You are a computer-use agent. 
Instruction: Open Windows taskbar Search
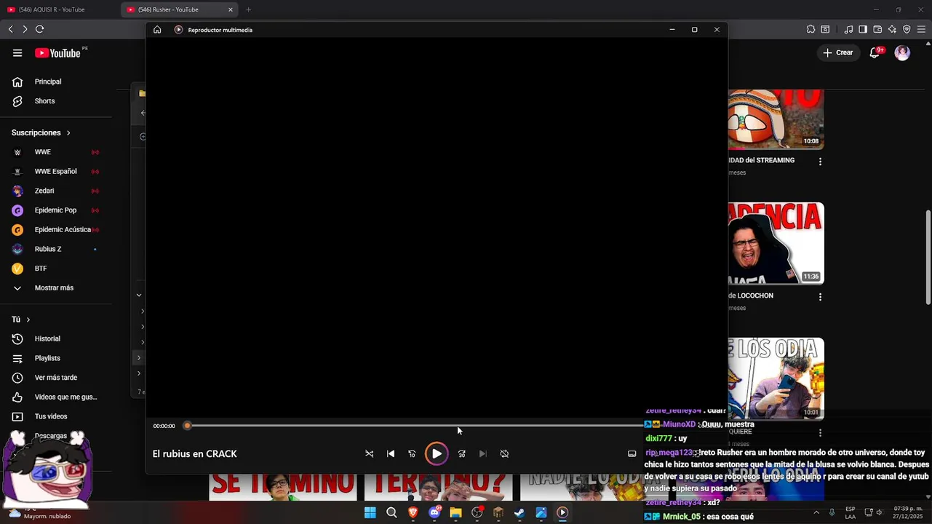click(391, 512)
